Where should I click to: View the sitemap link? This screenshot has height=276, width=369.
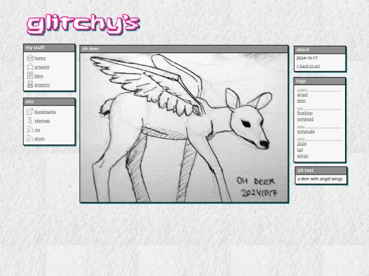[x=42, y=121]
